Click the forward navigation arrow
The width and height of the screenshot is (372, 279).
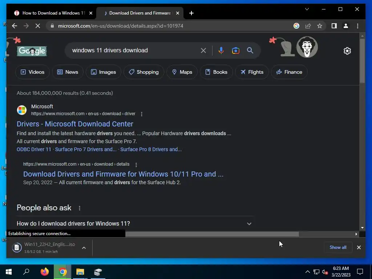[26, 26]
